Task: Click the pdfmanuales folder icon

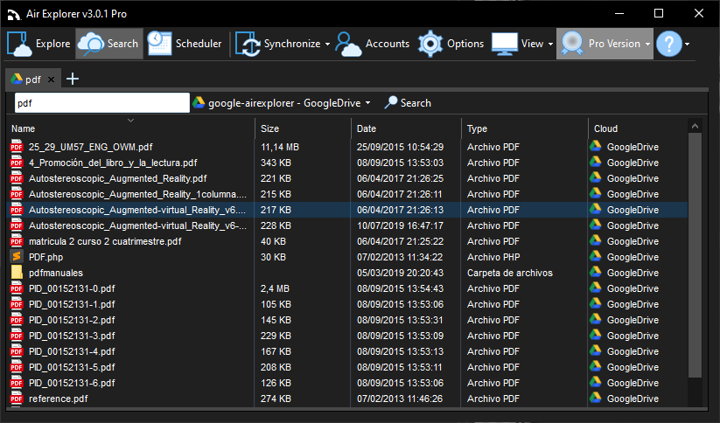Action: tap(17, 273)
